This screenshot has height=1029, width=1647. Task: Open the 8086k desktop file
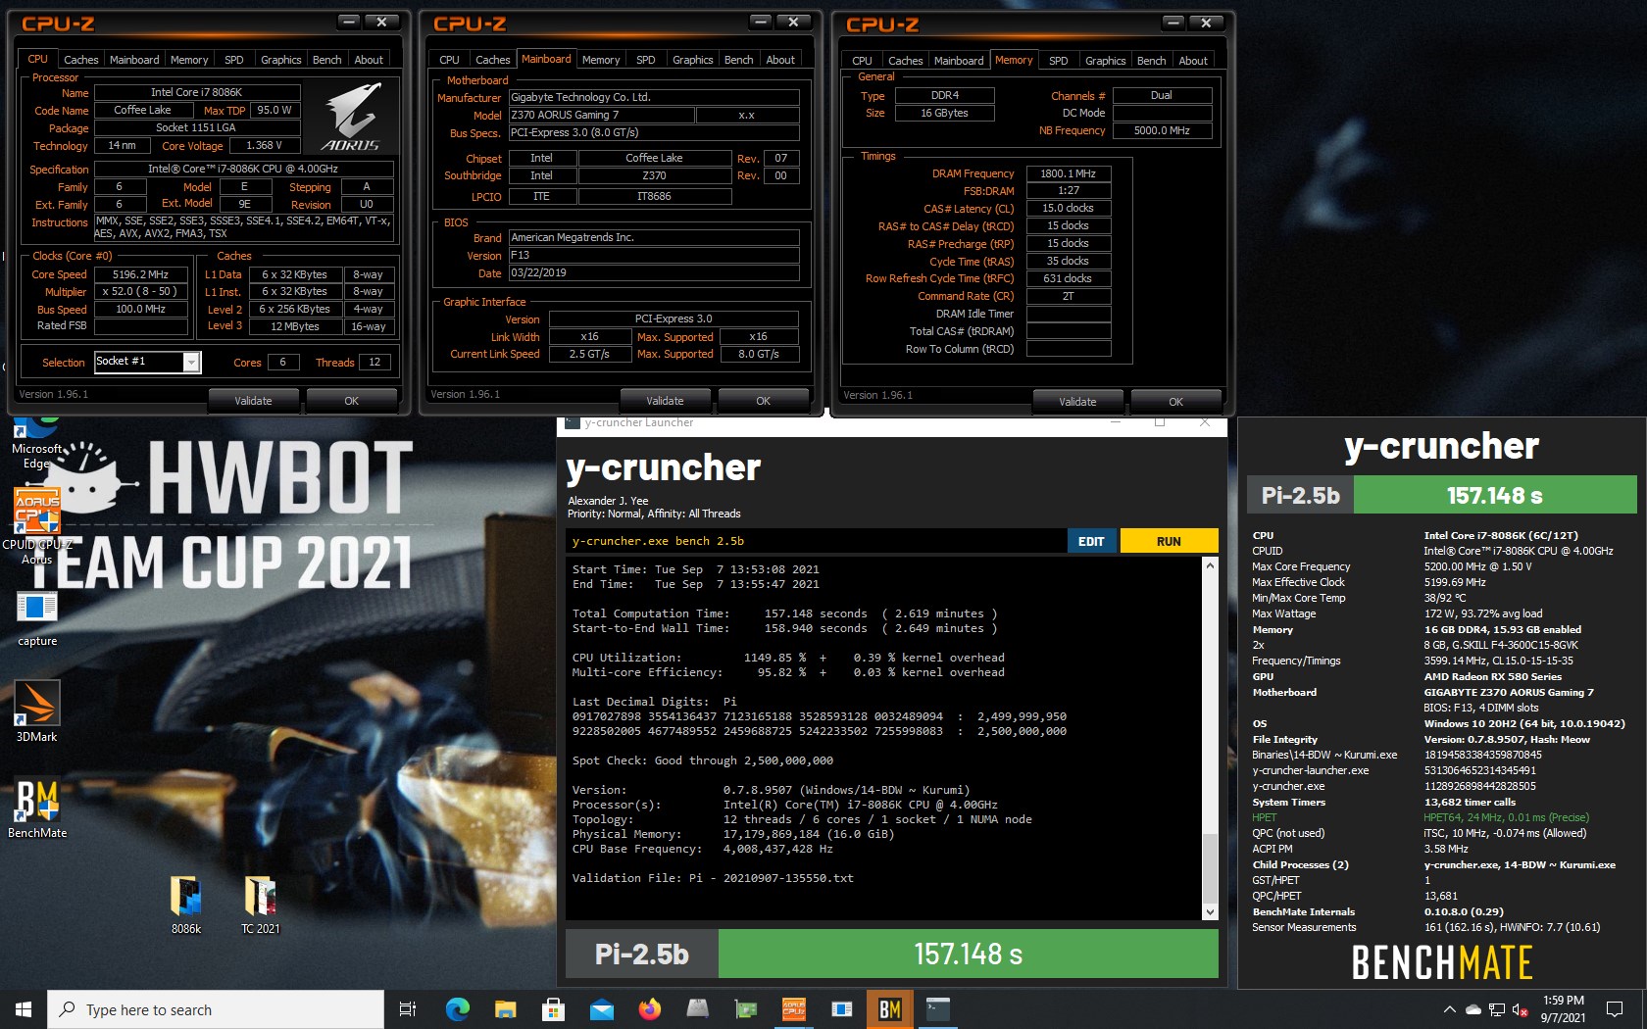186,904
